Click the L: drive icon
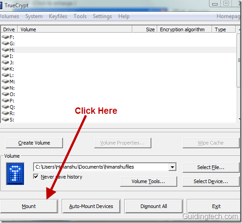 5,75
